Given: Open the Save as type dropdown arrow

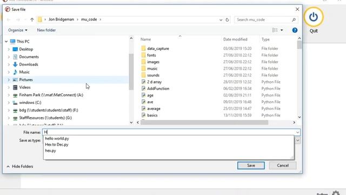Looking at the screenshot, I should click(297, 140).
